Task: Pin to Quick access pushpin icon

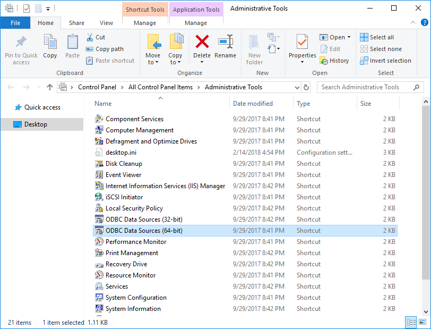Action: 21,42
